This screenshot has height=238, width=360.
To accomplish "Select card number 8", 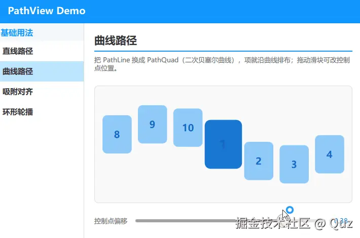I will coord(117,134).
